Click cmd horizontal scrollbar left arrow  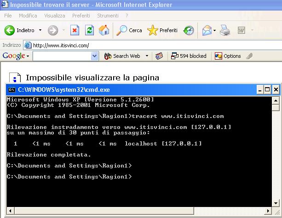tap(10, 211)
